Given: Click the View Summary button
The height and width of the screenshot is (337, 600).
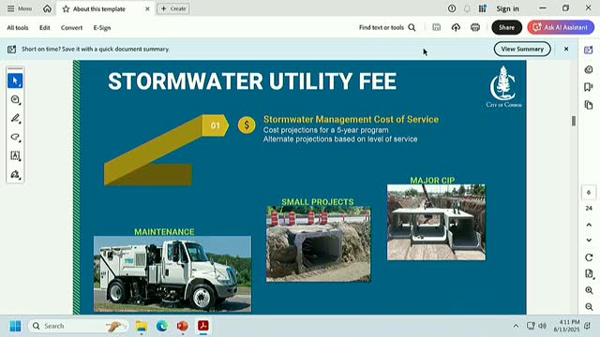Looking at the screenshot, I should coord(522,49).
